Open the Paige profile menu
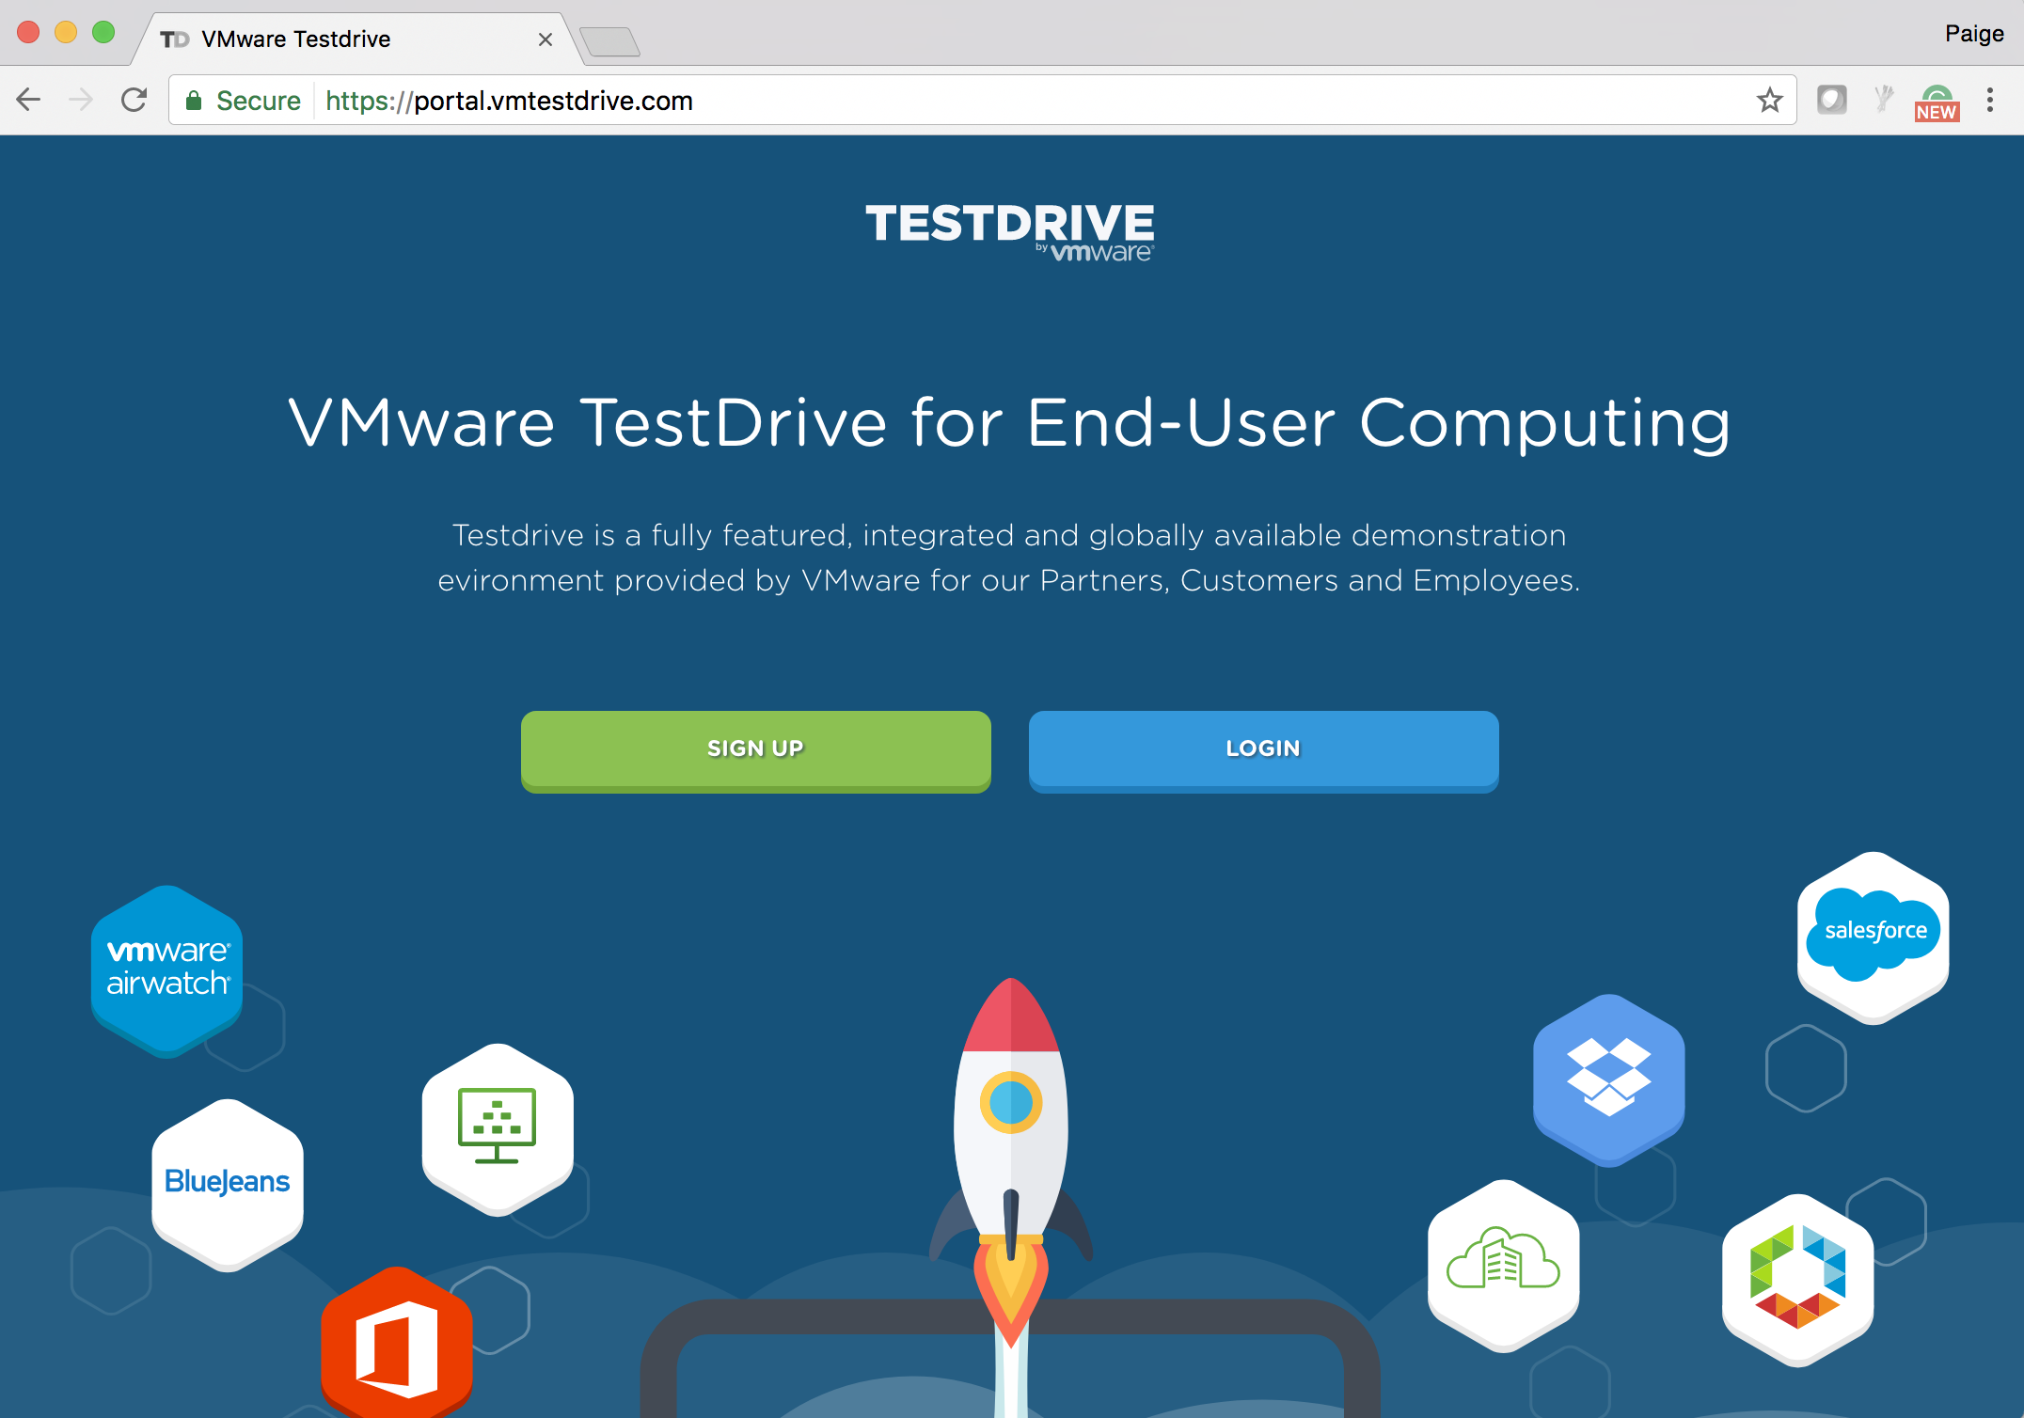This screenshot has width=2024, height=1418. coord(1974,34)
